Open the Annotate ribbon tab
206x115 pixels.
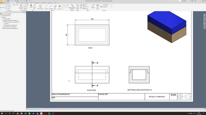click(13, 3)
